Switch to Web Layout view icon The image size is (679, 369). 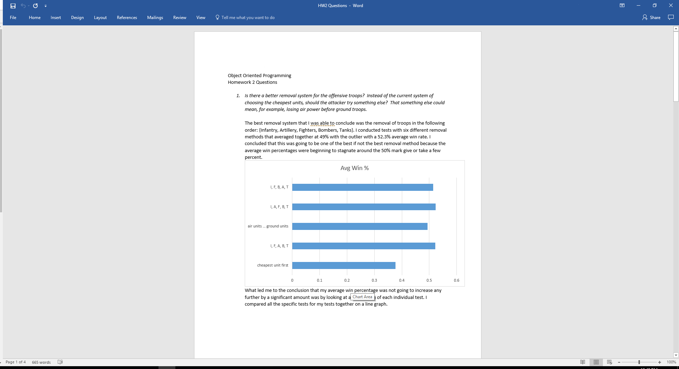[610, 362]
